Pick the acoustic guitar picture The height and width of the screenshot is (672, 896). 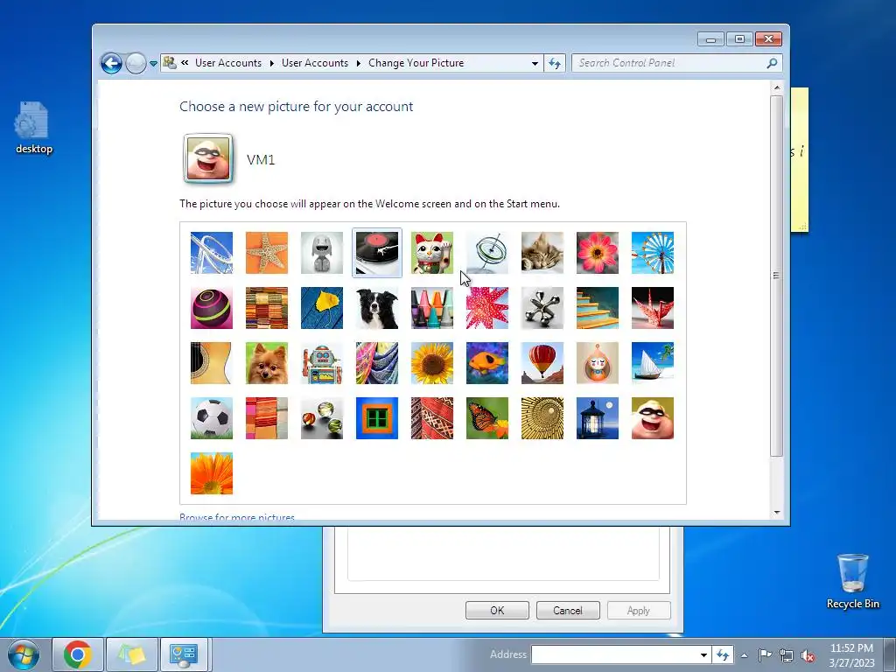[212, 363]
